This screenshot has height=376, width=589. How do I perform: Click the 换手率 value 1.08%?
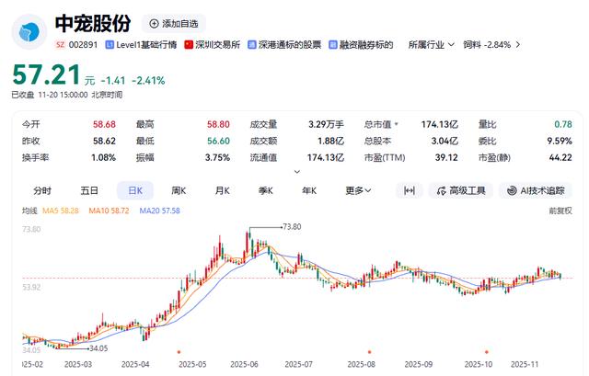103,157
